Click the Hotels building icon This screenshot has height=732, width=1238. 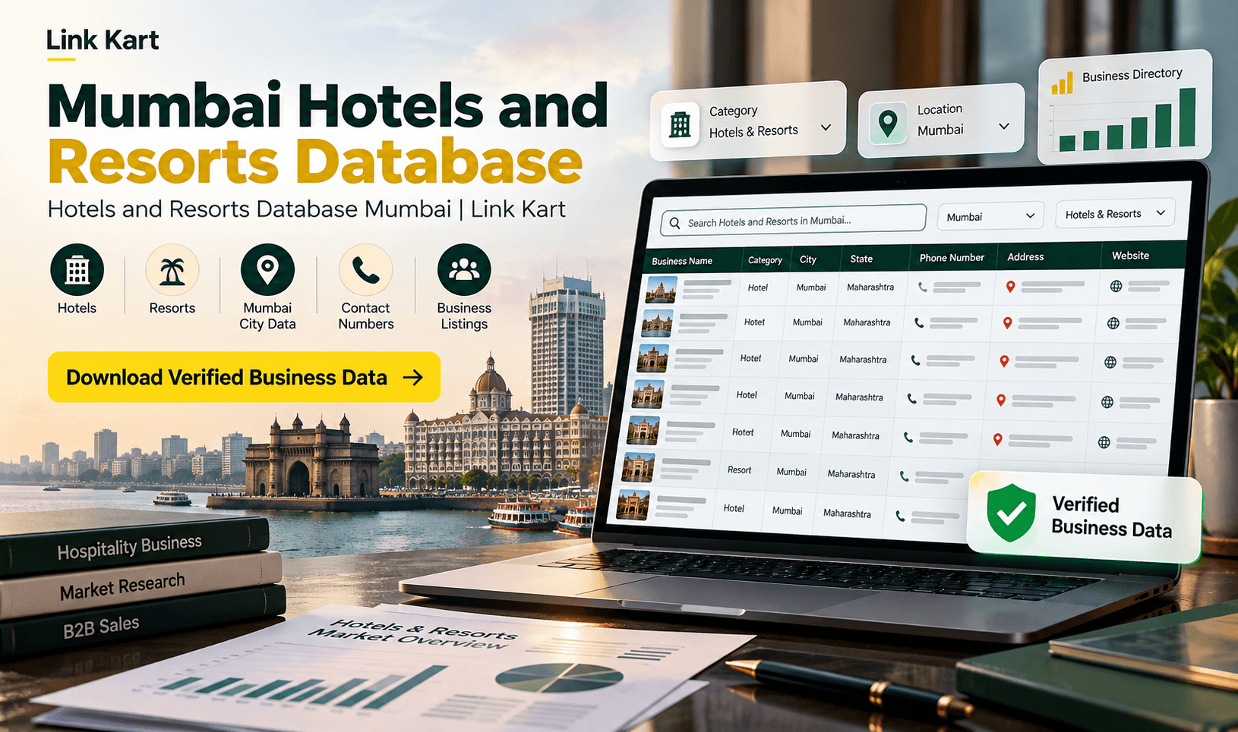pyautogui.click(x=77, y=269)
